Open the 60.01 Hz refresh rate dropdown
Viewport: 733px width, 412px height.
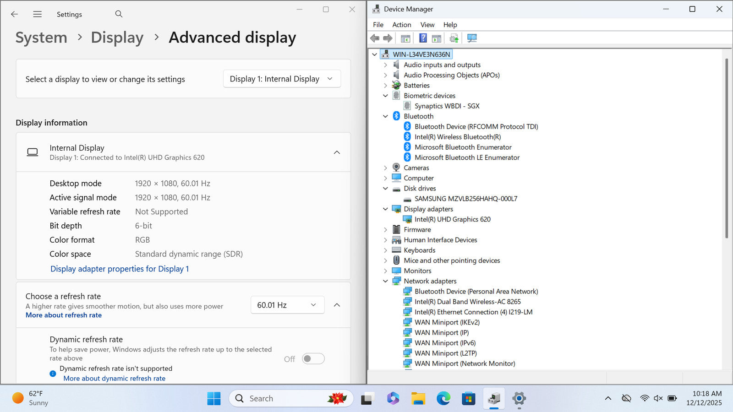(287, 305)
